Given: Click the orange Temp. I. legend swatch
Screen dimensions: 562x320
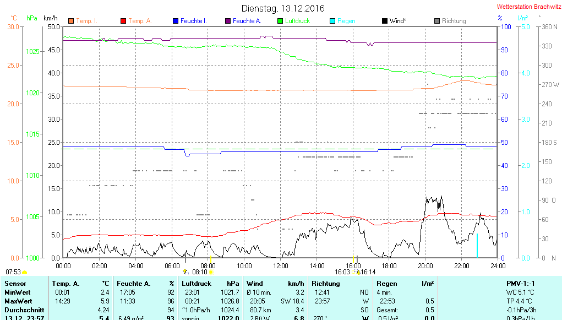Looking at the screenshot, I should (x=71, y=21).
